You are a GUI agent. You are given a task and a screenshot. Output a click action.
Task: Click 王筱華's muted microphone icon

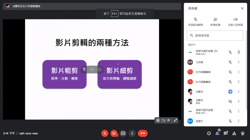click(x=230, y=62)
